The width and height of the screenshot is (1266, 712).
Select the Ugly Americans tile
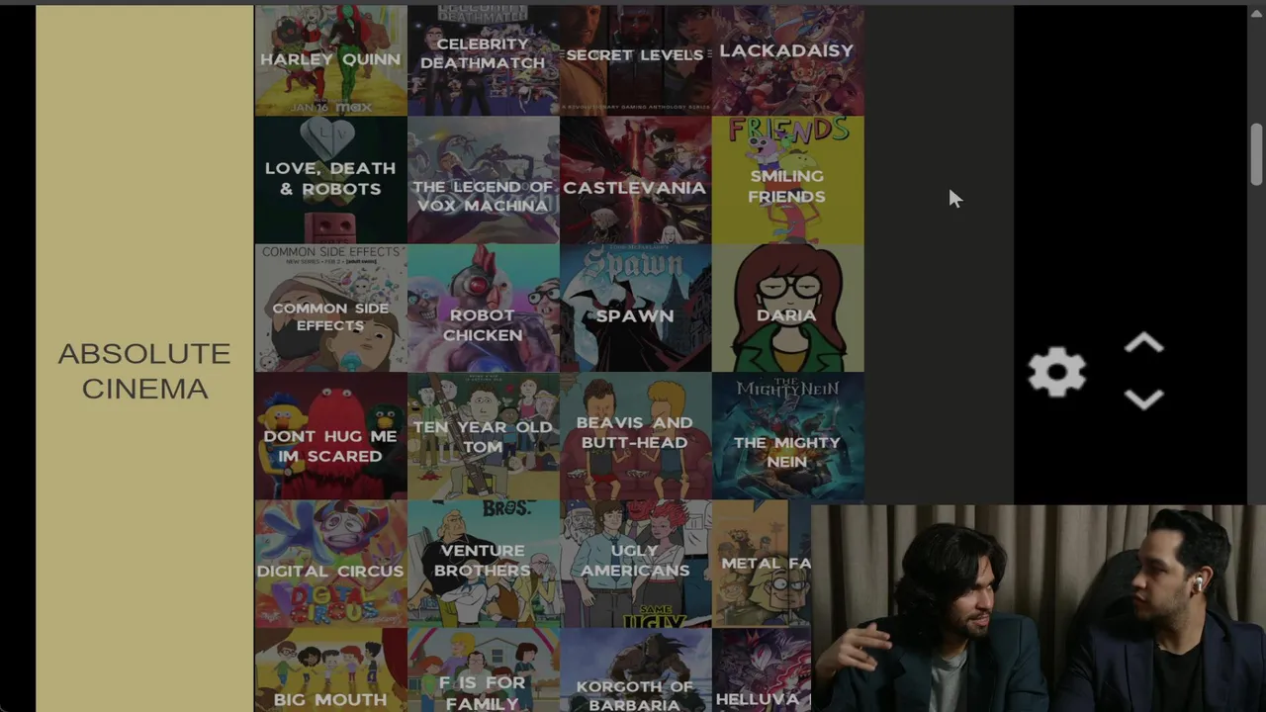pos(635,563)
